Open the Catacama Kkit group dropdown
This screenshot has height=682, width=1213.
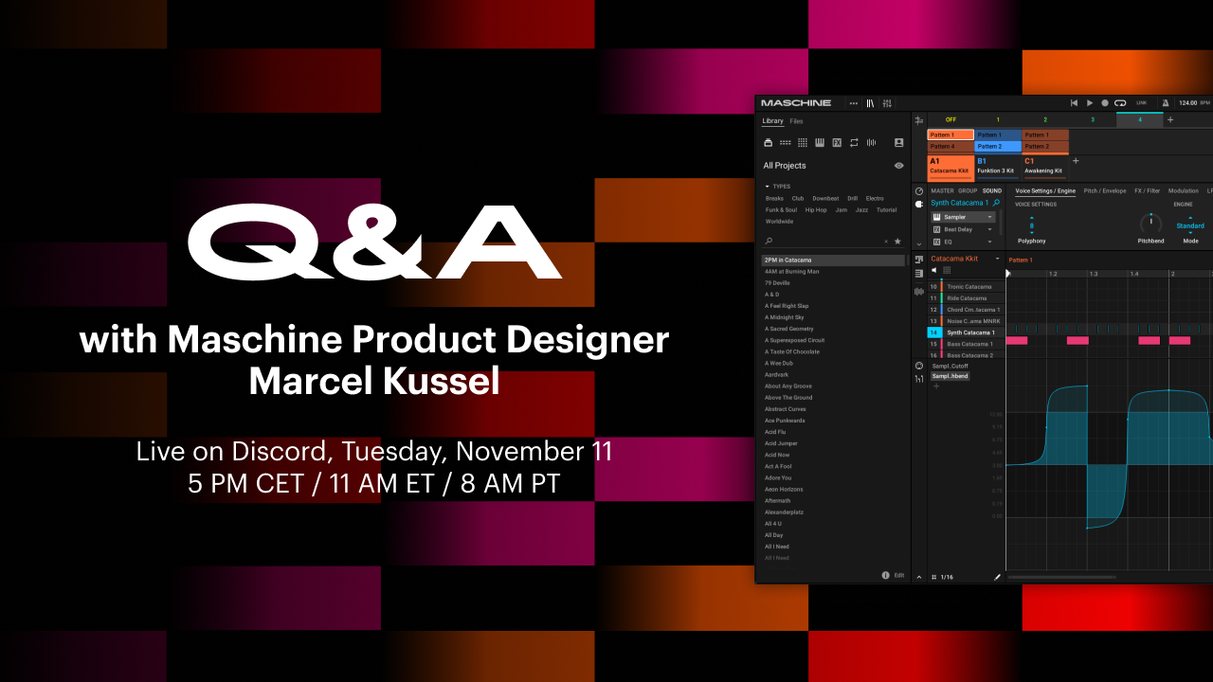click(x=997, y=259)
